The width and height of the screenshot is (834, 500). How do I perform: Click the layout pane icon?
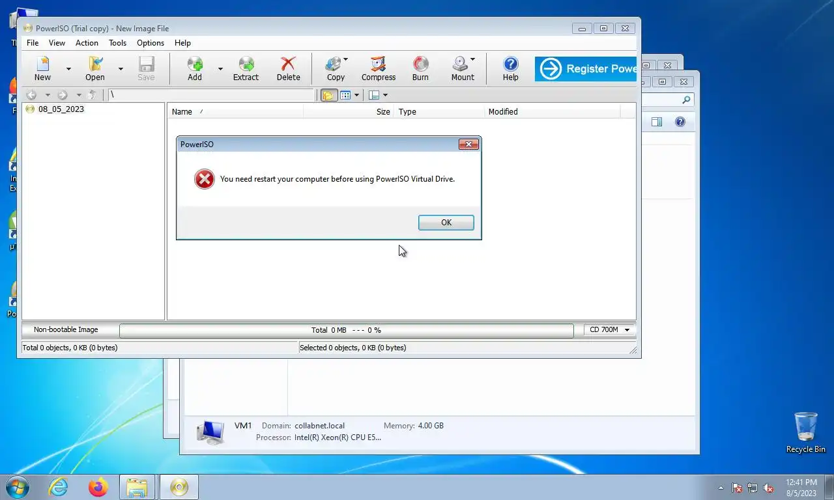pyautogui.click(x=374, y=95)
